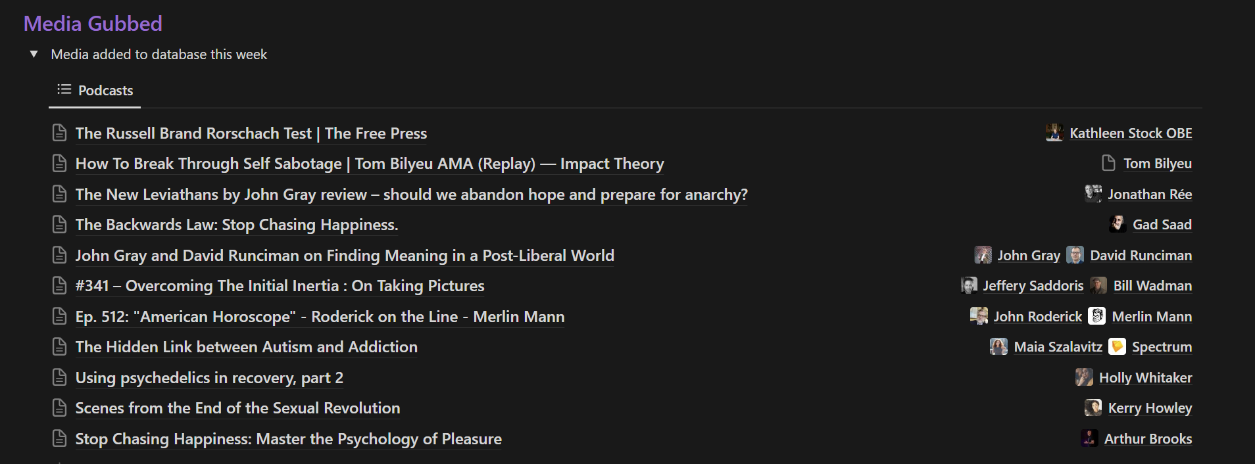Click the document icon for Russell Brand entry
Image resolution: width=1255 pixels, height=464 pixels.
point(60,133)
